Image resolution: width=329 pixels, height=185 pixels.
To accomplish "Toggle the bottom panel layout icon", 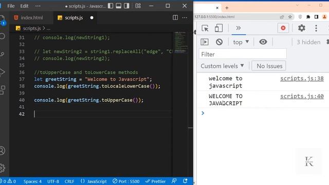I will (119, 6).
